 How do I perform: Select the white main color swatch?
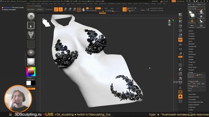click(x=29, y=83)
